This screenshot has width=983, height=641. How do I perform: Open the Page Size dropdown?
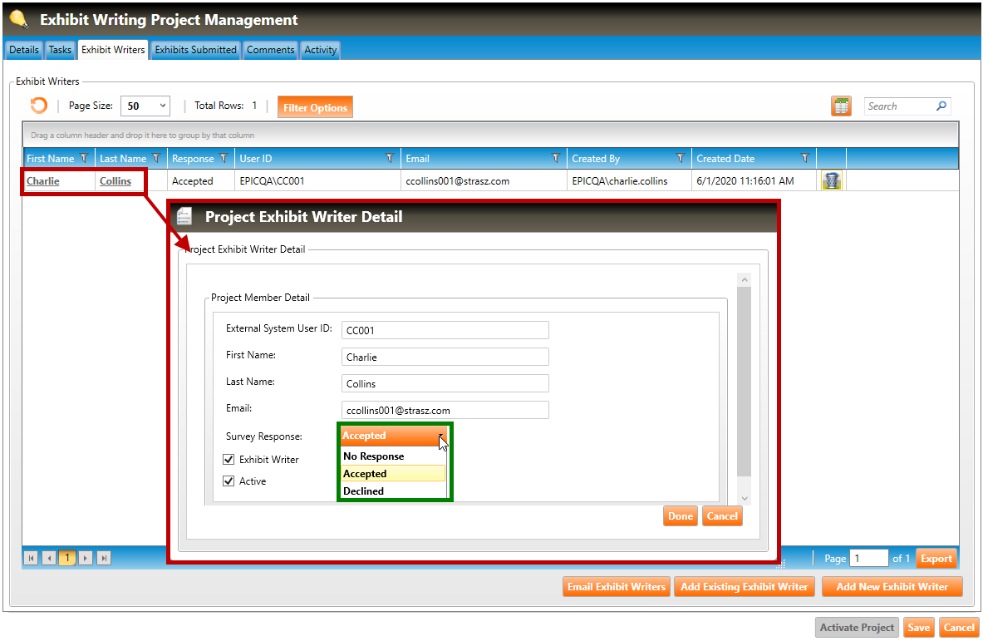tap(145, 106)
